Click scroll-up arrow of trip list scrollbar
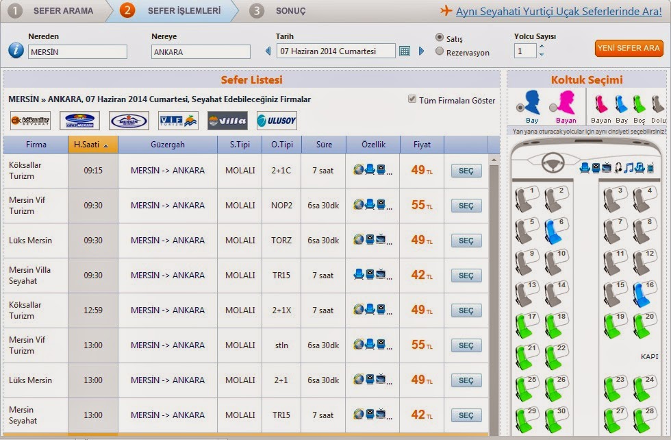The width and height of the screenshot is (671, 440). (494, 160)
